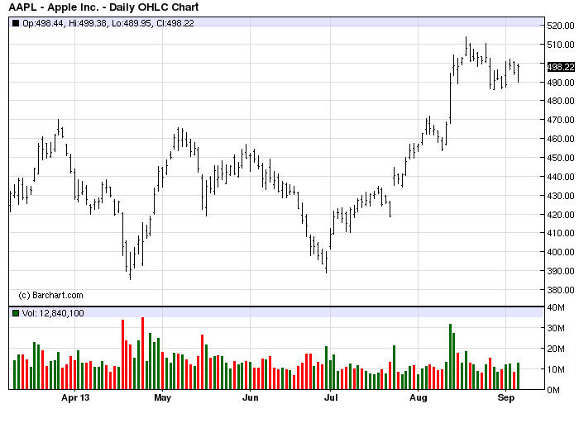The image size is (579, 423).
Task: Click the 490.00 price axis label
Action: pos(561,83)
